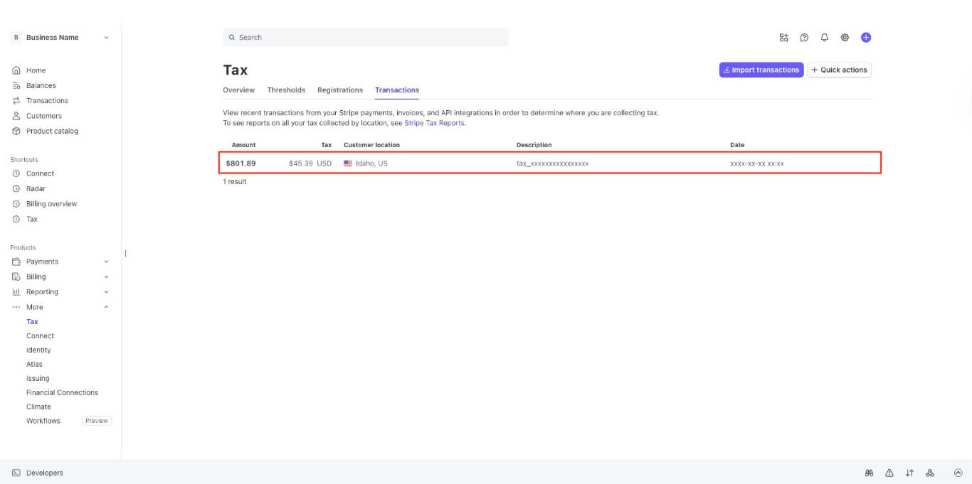Expand the Payments menu chevron

[107, 262]
